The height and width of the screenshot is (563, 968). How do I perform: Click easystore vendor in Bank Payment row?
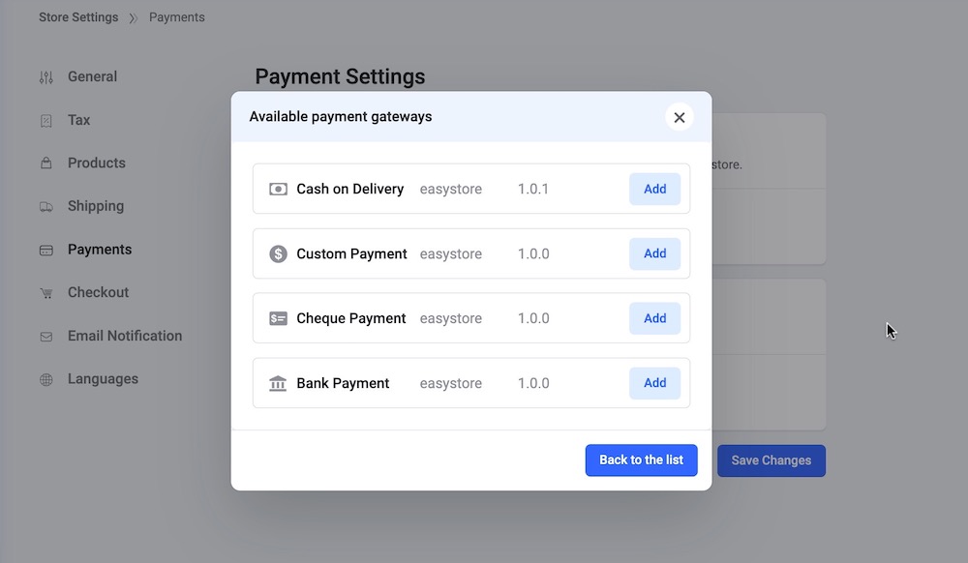pos(451,383)
